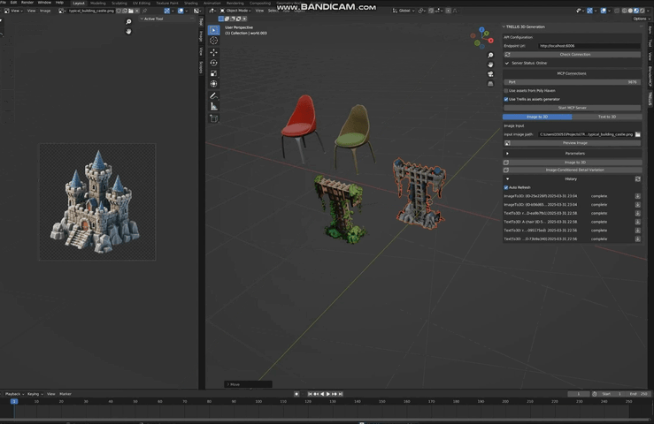Select the Measure tool in viewport toolbar
The width and height of the screenshot is (654, 424).
[x=213, y=107]
